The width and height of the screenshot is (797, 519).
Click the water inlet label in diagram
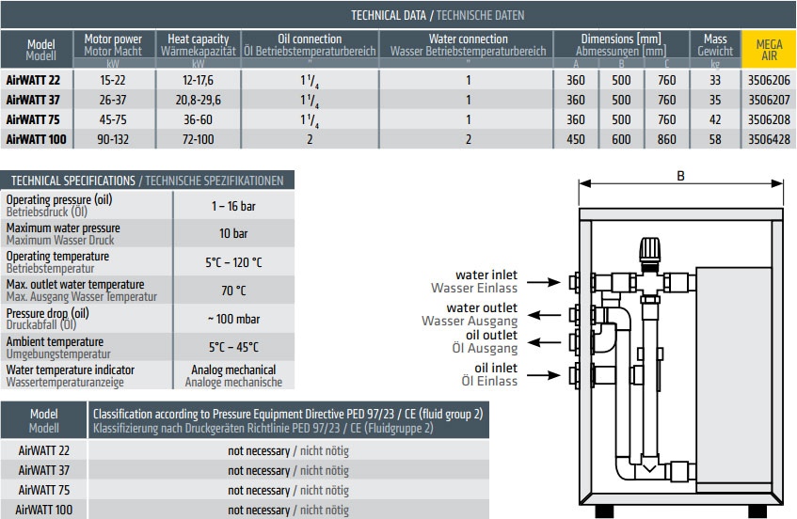(486, 275)
